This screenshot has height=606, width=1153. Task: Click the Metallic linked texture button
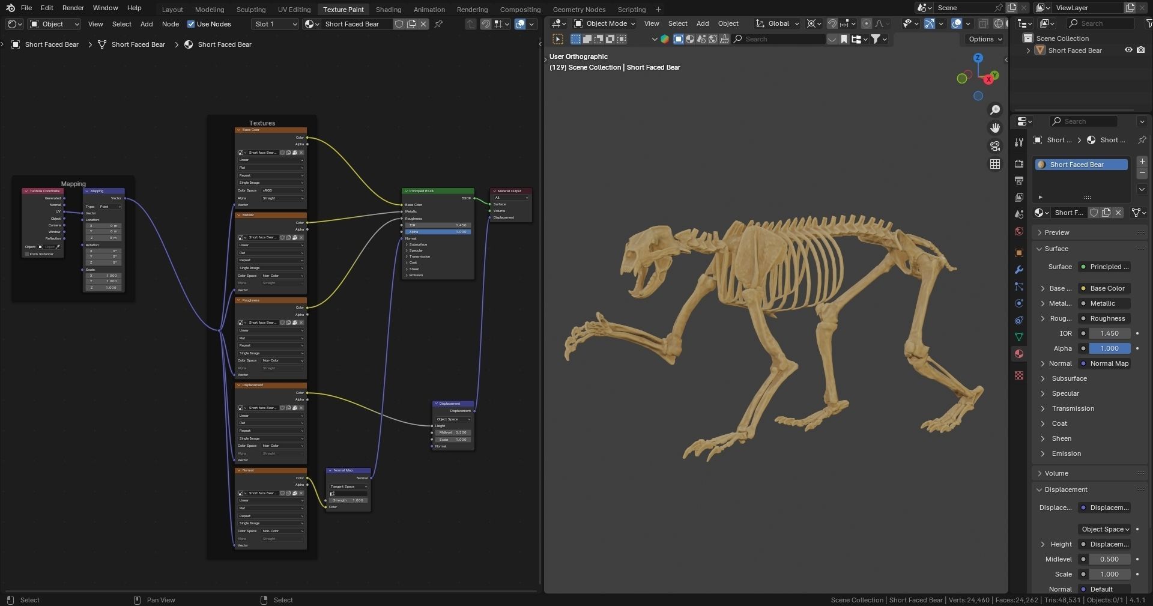(x=1105, y=303)
